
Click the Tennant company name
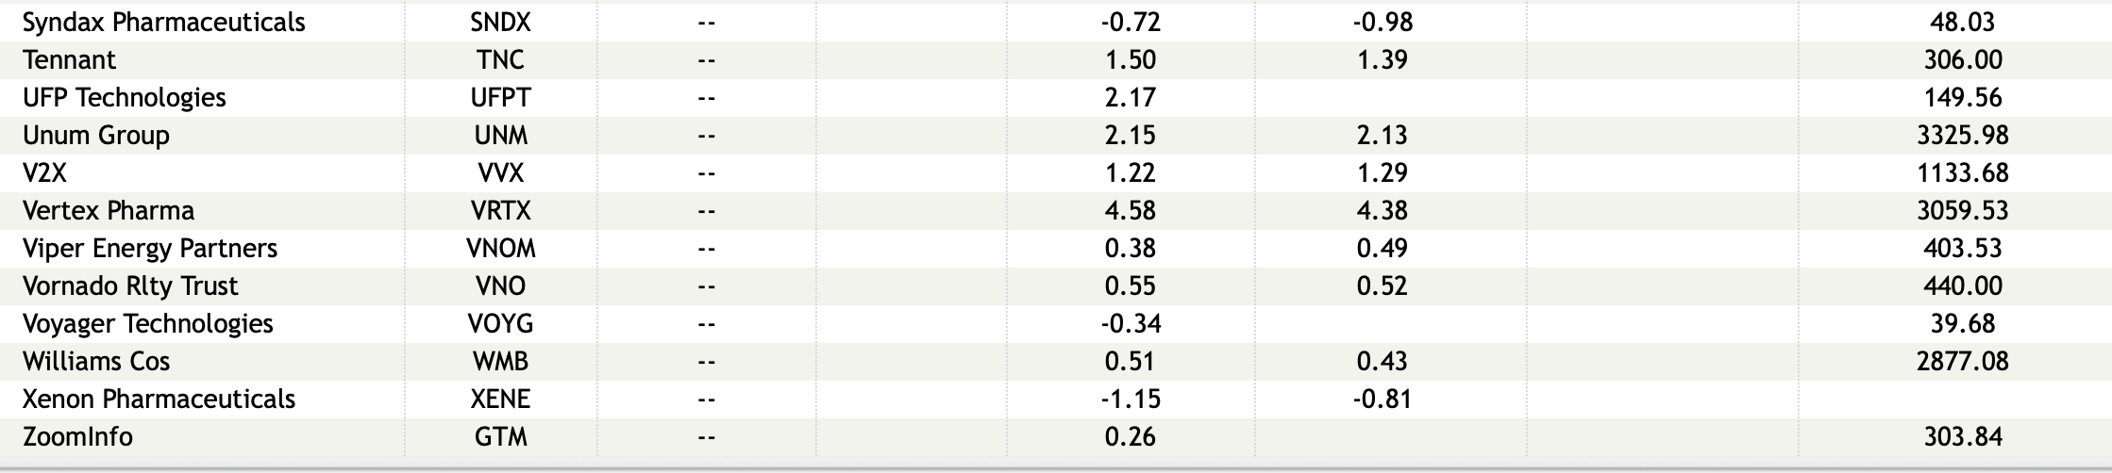69,59
